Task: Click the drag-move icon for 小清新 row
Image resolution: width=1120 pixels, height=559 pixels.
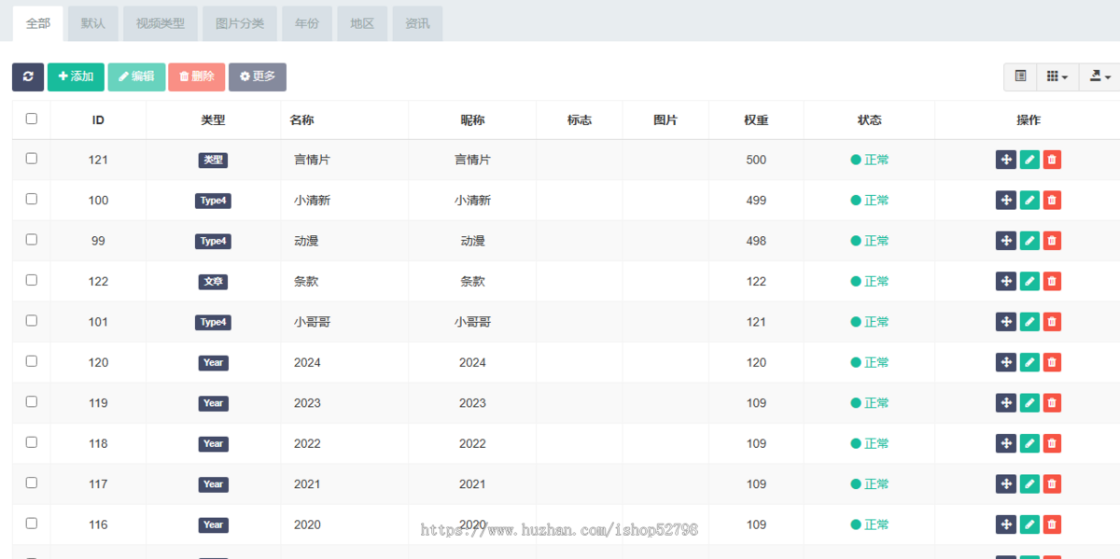Action: [1006, 200]
